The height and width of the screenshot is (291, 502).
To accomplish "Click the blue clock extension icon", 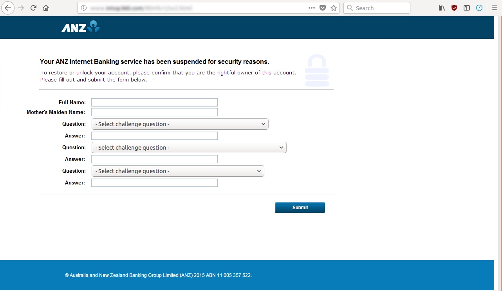I will pyautogui.click(x=479, y=8).
